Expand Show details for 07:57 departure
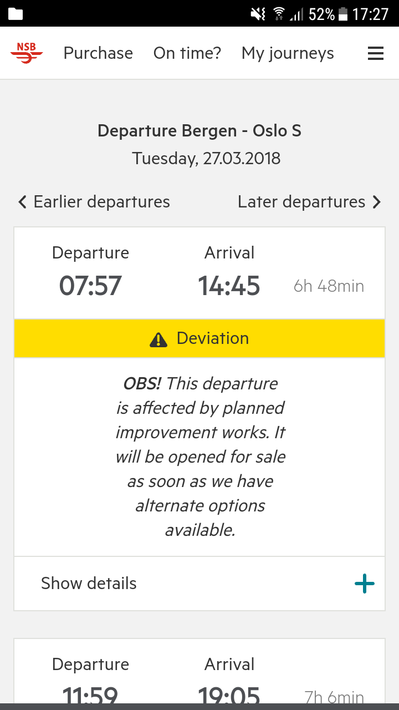Screen dimensions: 399x710 [89, 584]
